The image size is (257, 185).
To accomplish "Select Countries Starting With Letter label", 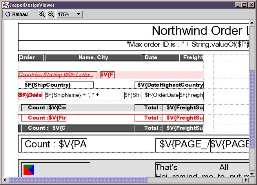I will (58, 75).
